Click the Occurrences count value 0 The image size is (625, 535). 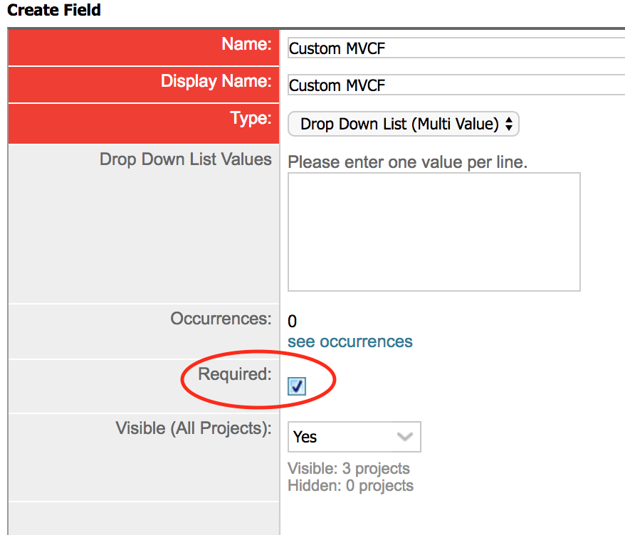pos(292,321)
